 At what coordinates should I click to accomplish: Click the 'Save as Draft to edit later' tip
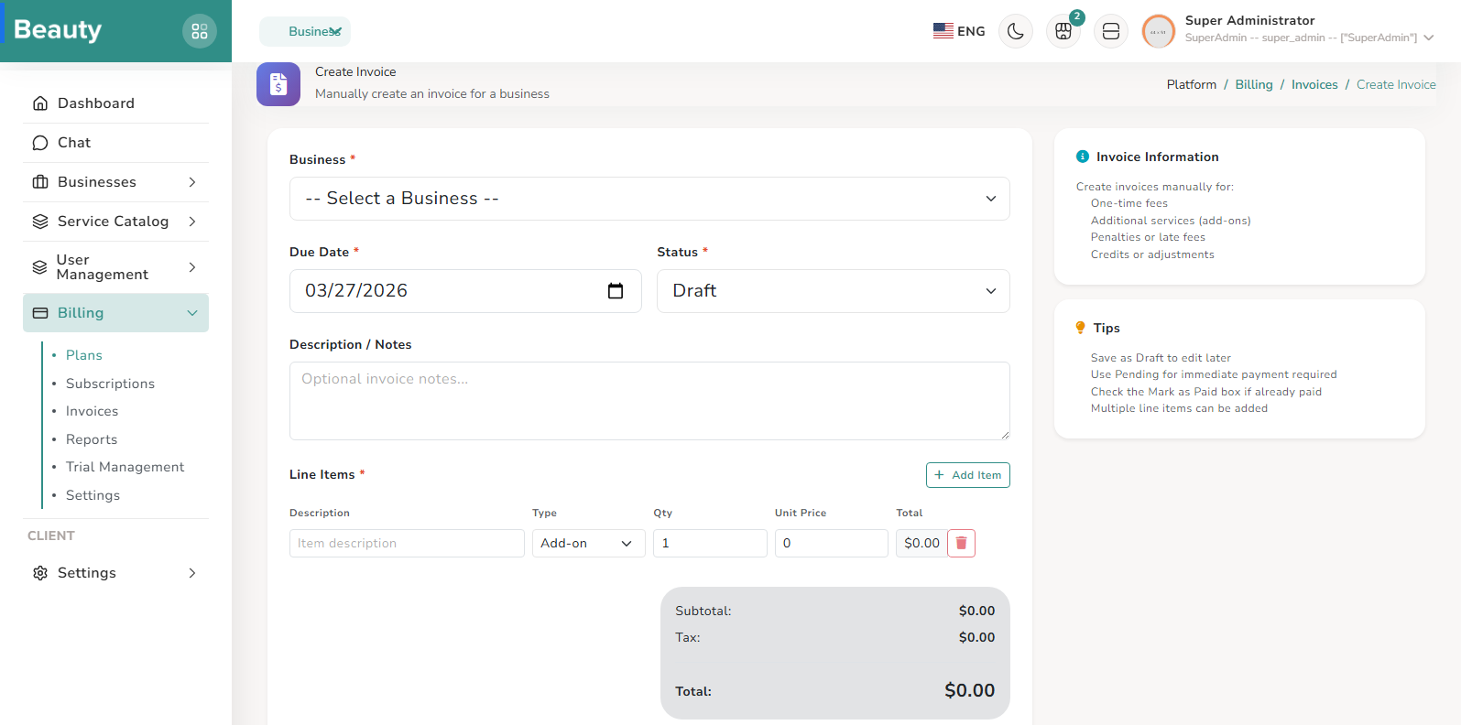point(1161,358)
